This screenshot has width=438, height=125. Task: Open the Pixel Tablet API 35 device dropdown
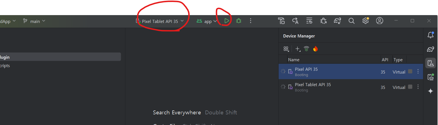pyautogui.click(x=160, y=21)
